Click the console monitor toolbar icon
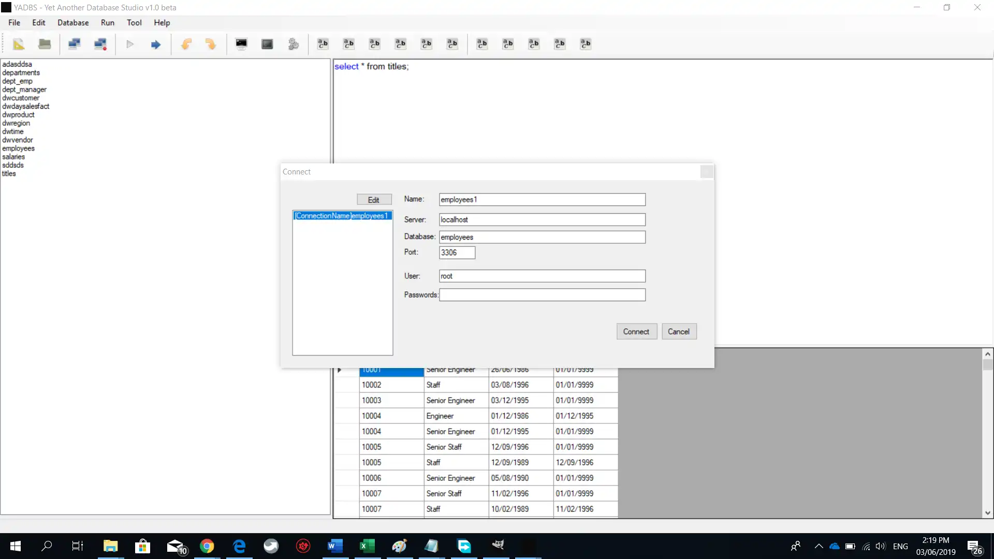The height and width of the screenshot is (559, 994). click(241, 44)
